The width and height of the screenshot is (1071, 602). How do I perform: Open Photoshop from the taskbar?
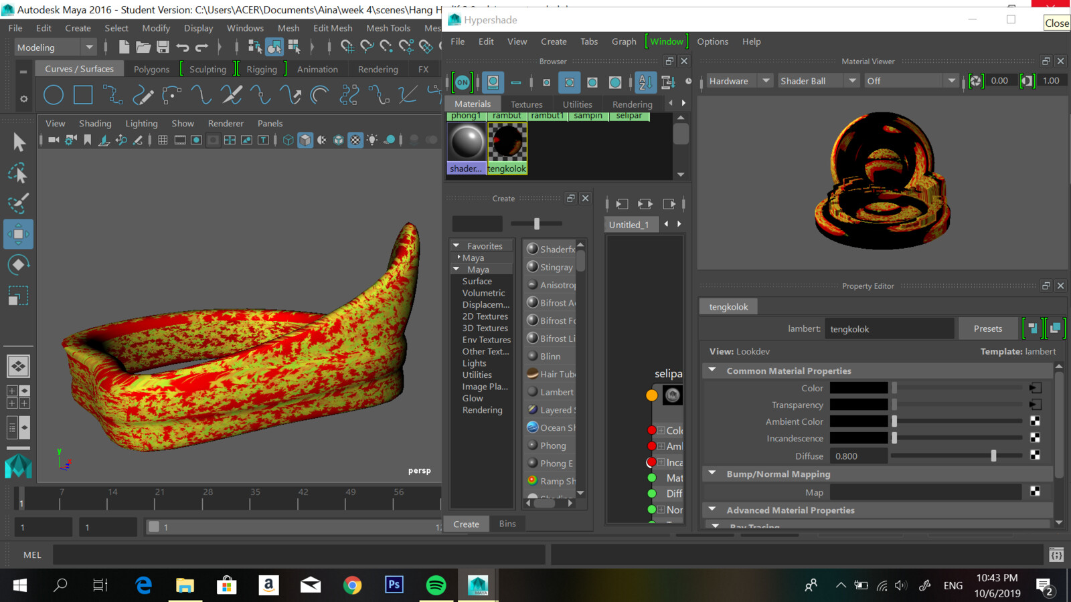tap(394, 585)
